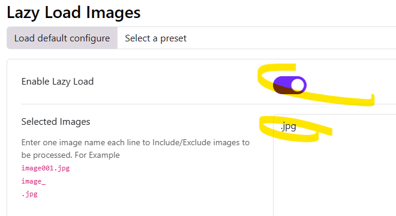Click the divider line below Enable Lazy Load

click(x=209, y=104)
